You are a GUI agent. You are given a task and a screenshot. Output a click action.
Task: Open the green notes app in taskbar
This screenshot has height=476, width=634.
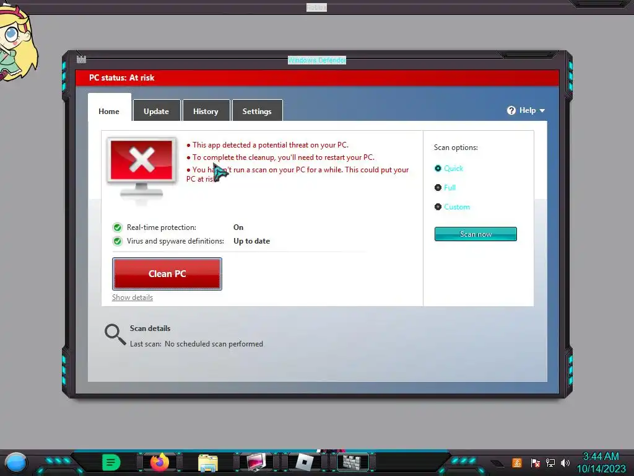click(111, 462)
